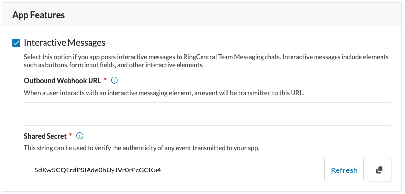Click inside the Shared Secret text field
This screenshot has height=194, width=405.
[171, 170]
